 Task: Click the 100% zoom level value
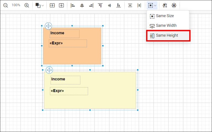tap(16, 5)
